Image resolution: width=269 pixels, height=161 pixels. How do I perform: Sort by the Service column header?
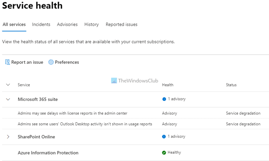point(24,85)
